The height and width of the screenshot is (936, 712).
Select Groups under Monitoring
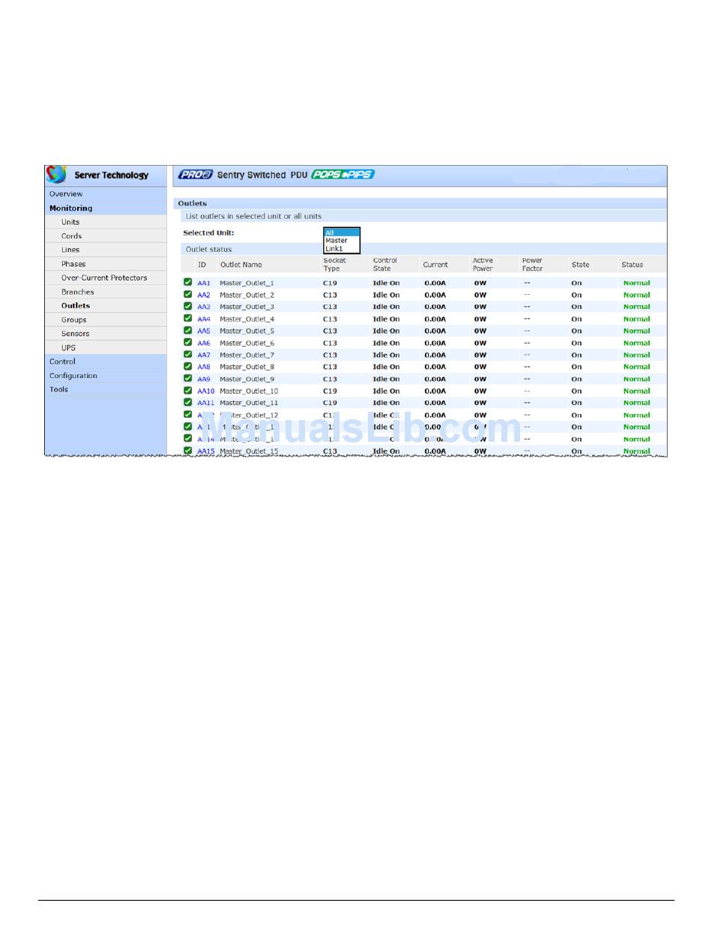pos(73,319)
